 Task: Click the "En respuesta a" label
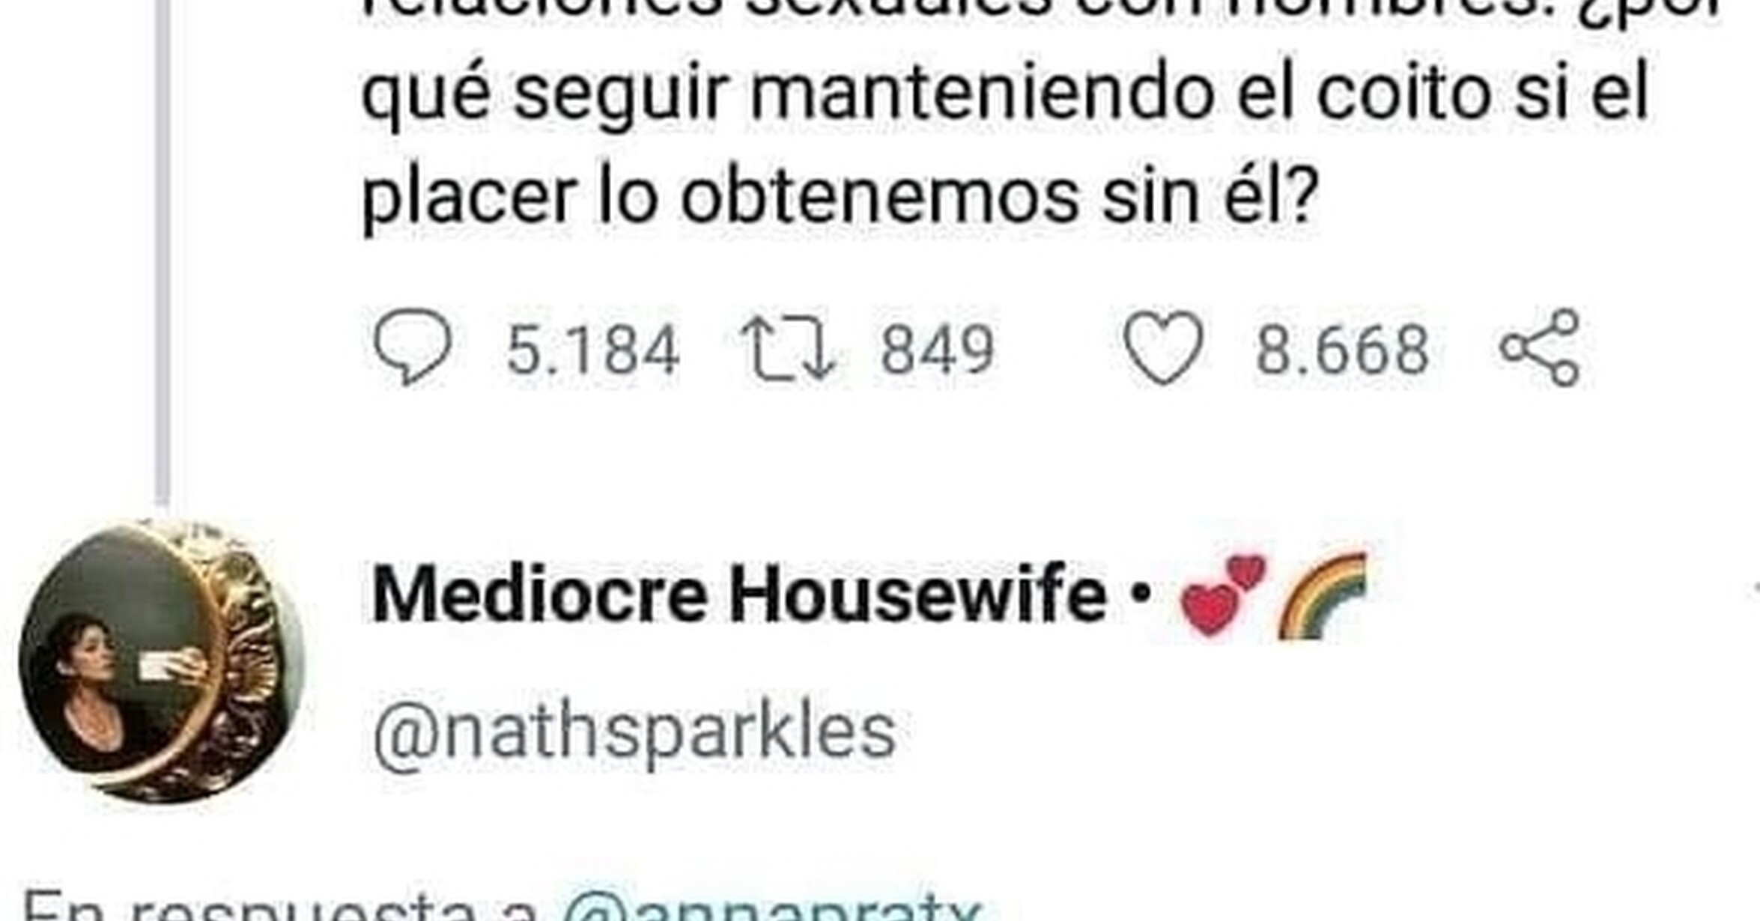281,906
